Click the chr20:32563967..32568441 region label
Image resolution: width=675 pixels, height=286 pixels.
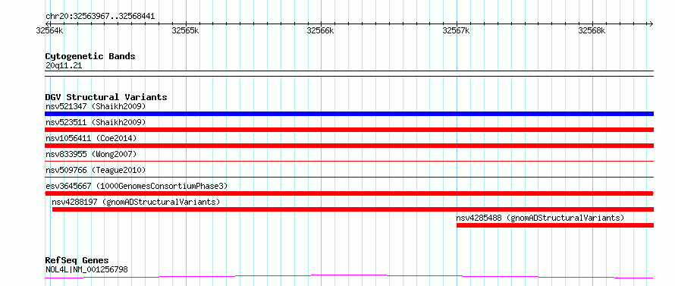[100, 17]
